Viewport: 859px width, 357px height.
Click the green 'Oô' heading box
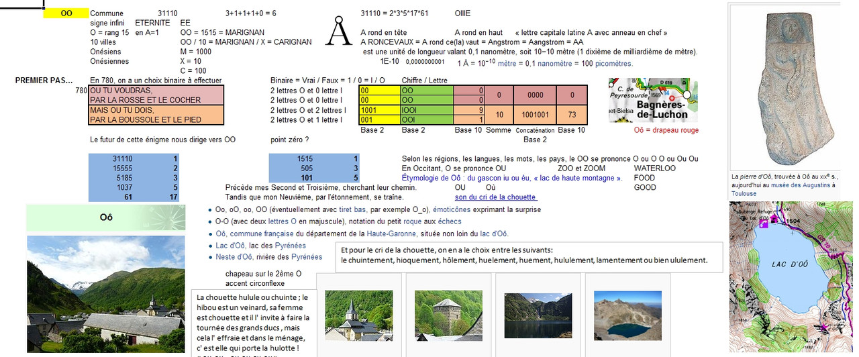click(x=105, y=218)
